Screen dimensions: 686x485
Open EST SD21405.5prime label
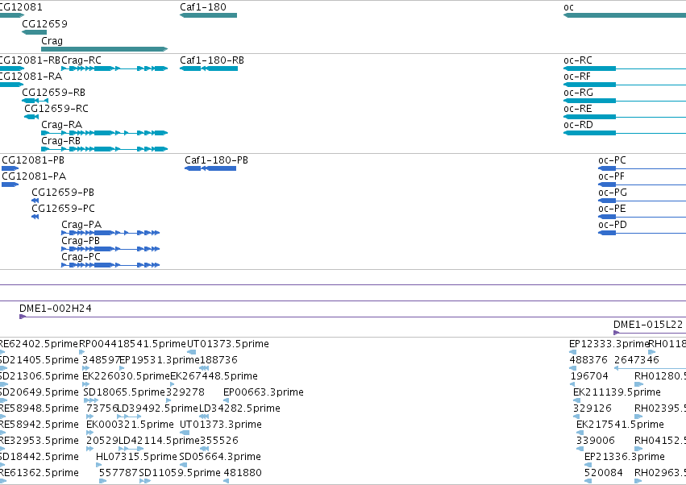(39, 360)
